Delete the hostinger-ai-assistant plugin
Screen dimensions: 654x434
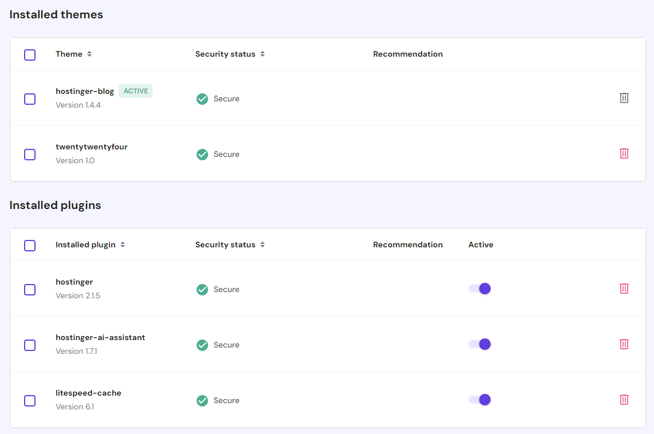[x=624, y=344]
